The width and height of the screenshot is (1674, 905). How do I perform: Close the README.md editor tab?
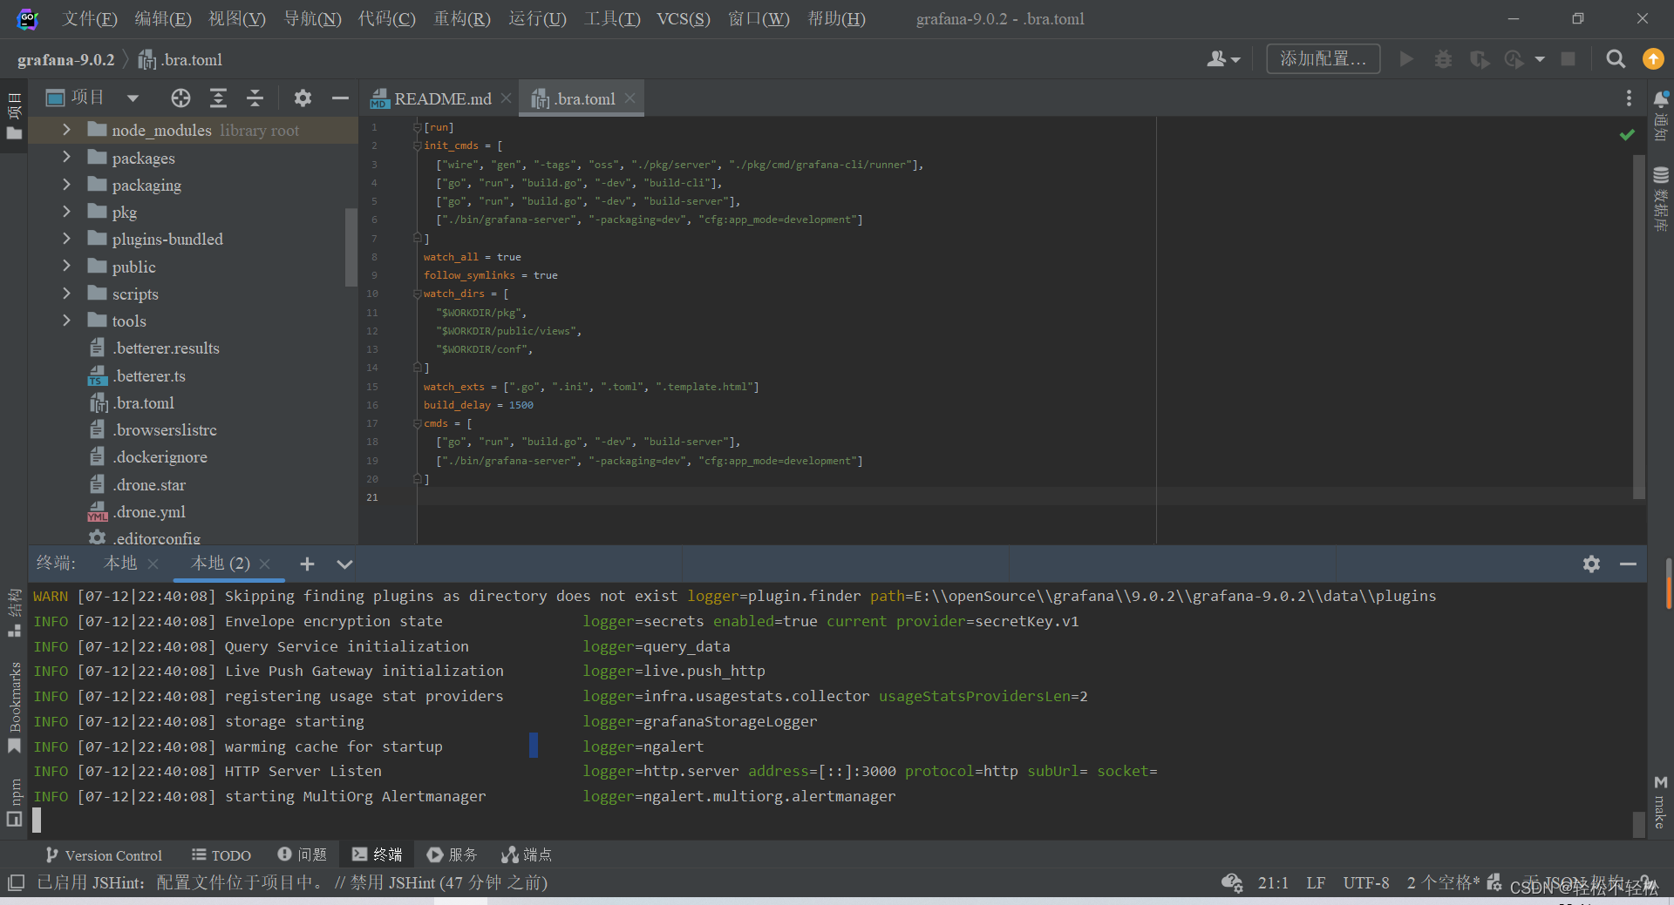506,98
